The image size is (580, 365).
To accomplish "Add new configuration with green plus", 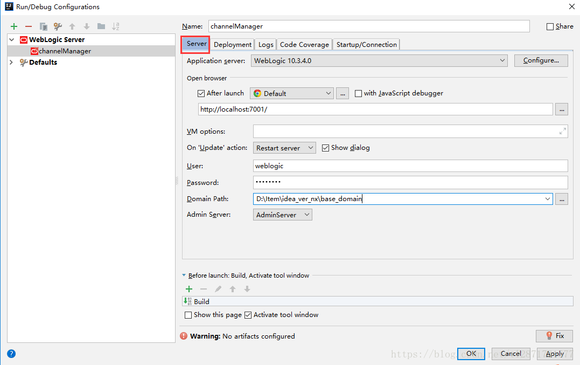I will point(14,26).
